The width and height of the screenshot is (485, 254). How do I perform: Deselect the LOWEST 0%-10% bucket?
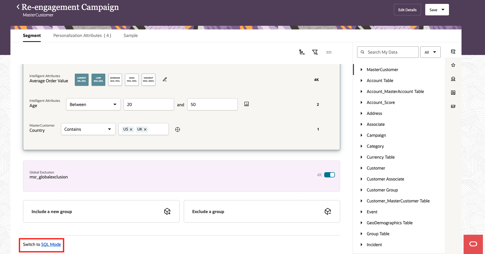click(x=81, y=79)
